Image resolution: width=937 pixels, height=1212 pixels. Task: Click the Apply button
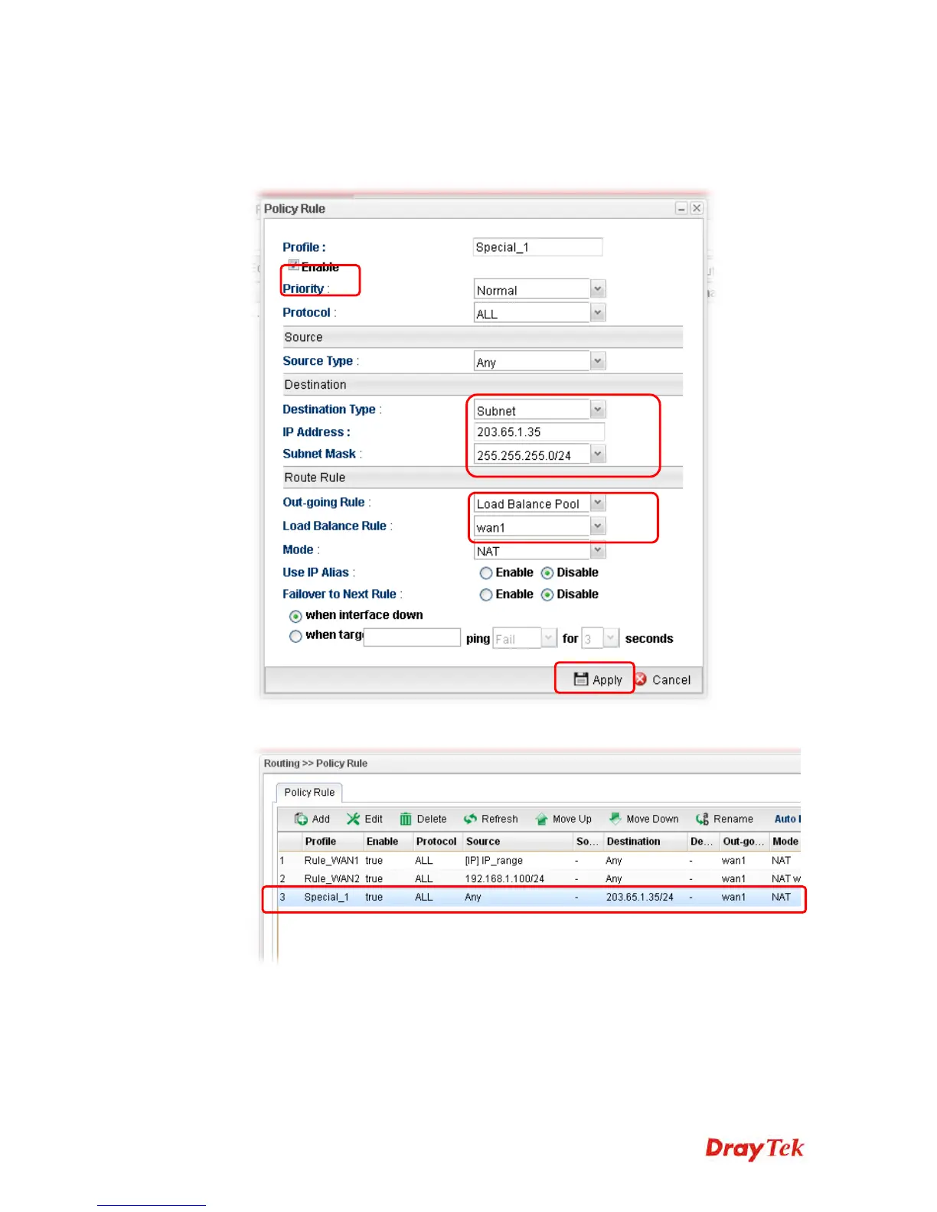598,679
